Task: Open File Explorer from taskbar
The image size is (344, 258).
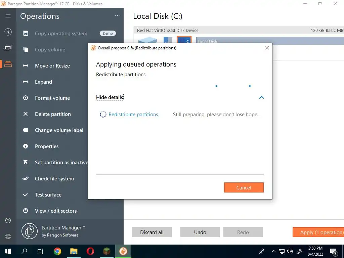Action: point(74,251)
